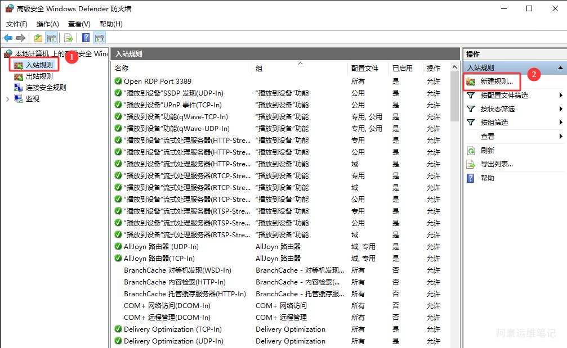Select 入站规则 in the left tree
567x348 pixels.
(39, 65)
